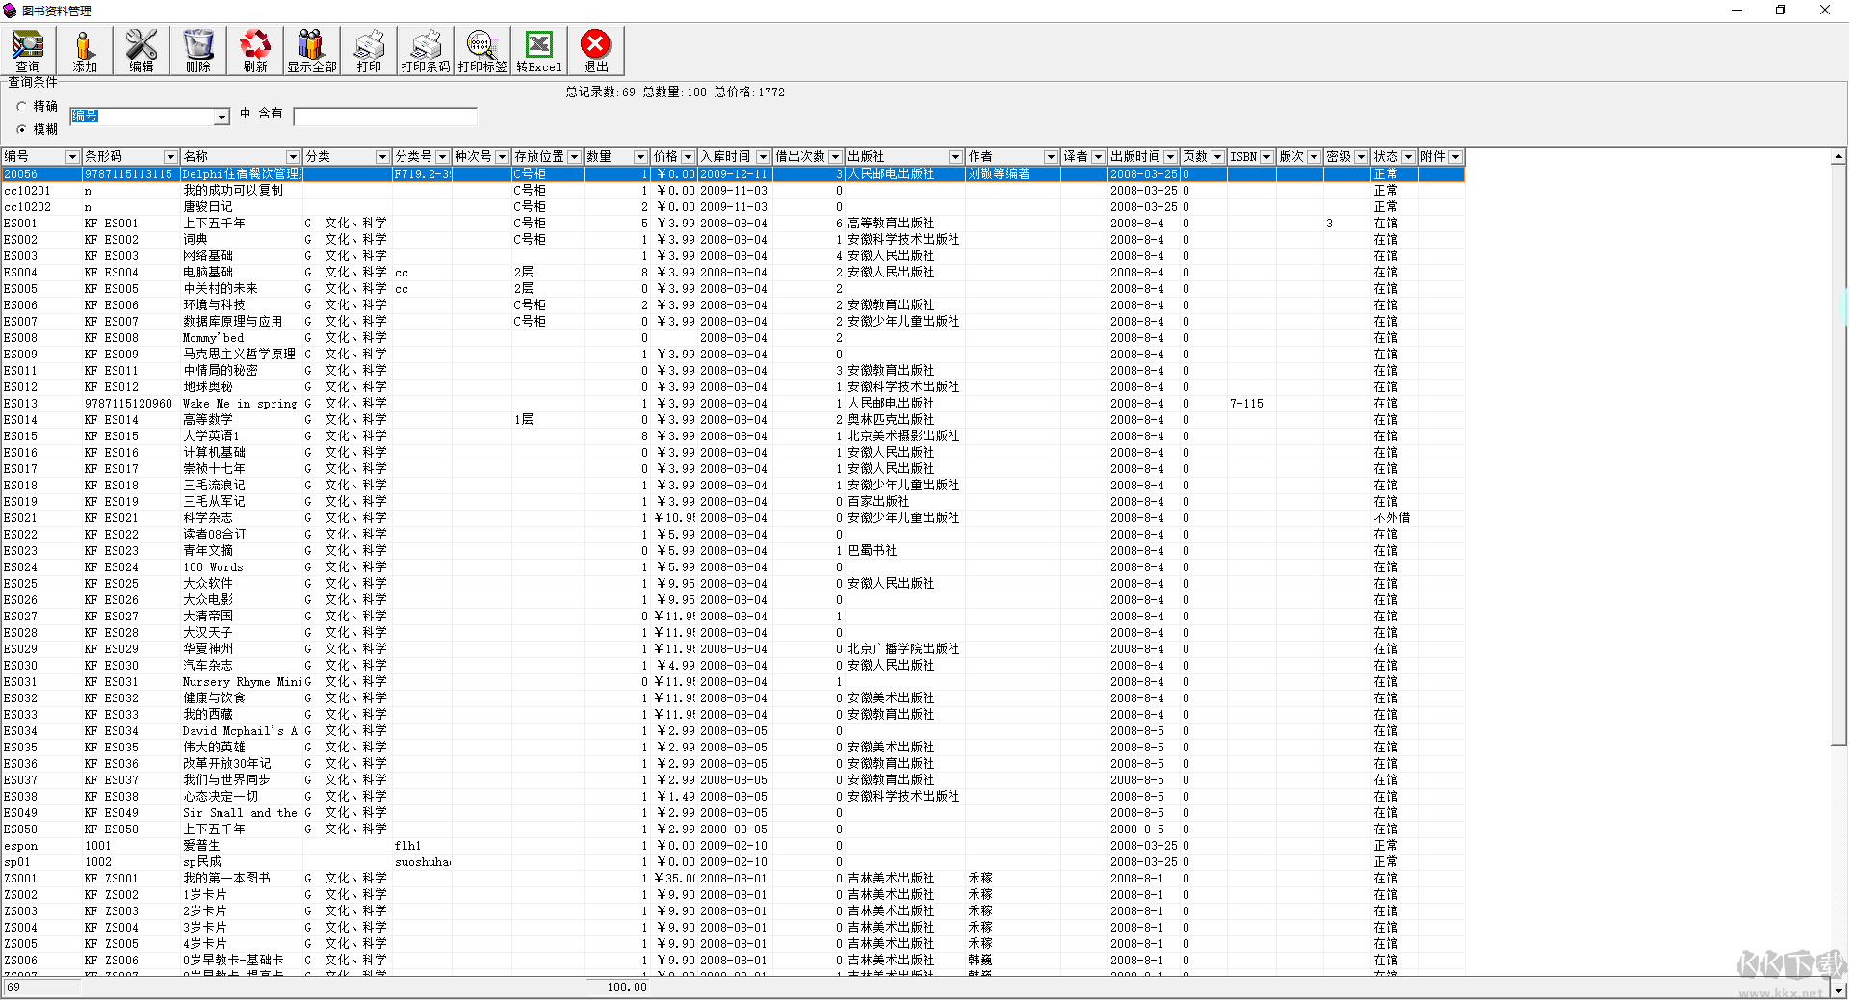The image size is (1849, 1000).
Task: Select the book sp民成
Action: click(x=202, y=862)
